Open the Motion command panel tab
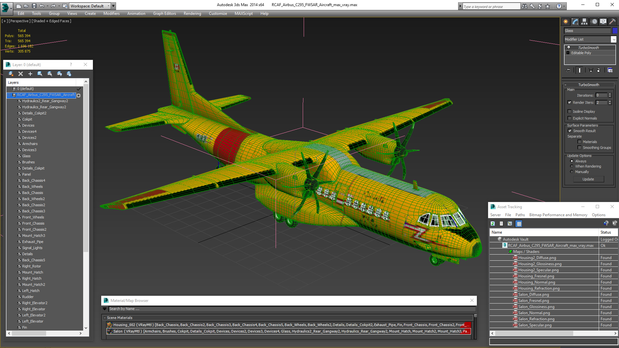This screenshot has height=348, width=619. tap(594, 22)
